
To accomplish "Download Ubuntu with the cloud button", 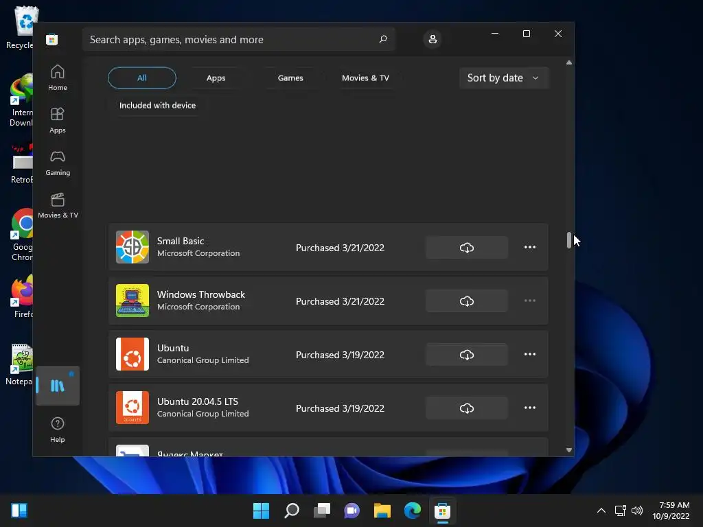I will pyautogui.click(x=467, y=355).
